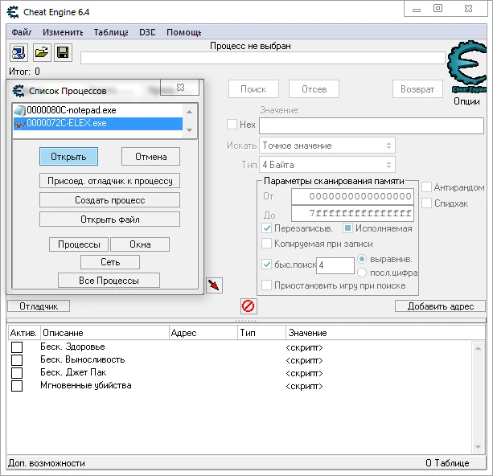
Task: Click the Процессы button
Action: [79, 244]
